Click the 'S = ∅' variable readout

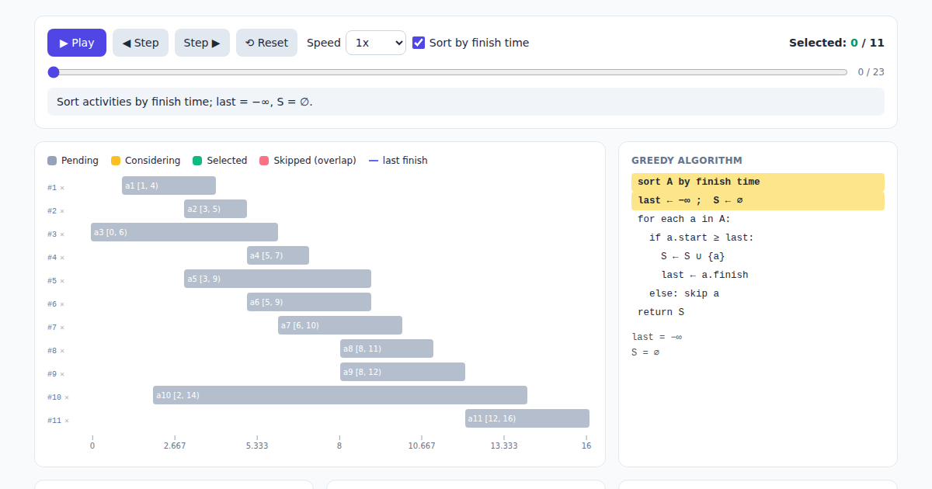click(x=645, y=352)
